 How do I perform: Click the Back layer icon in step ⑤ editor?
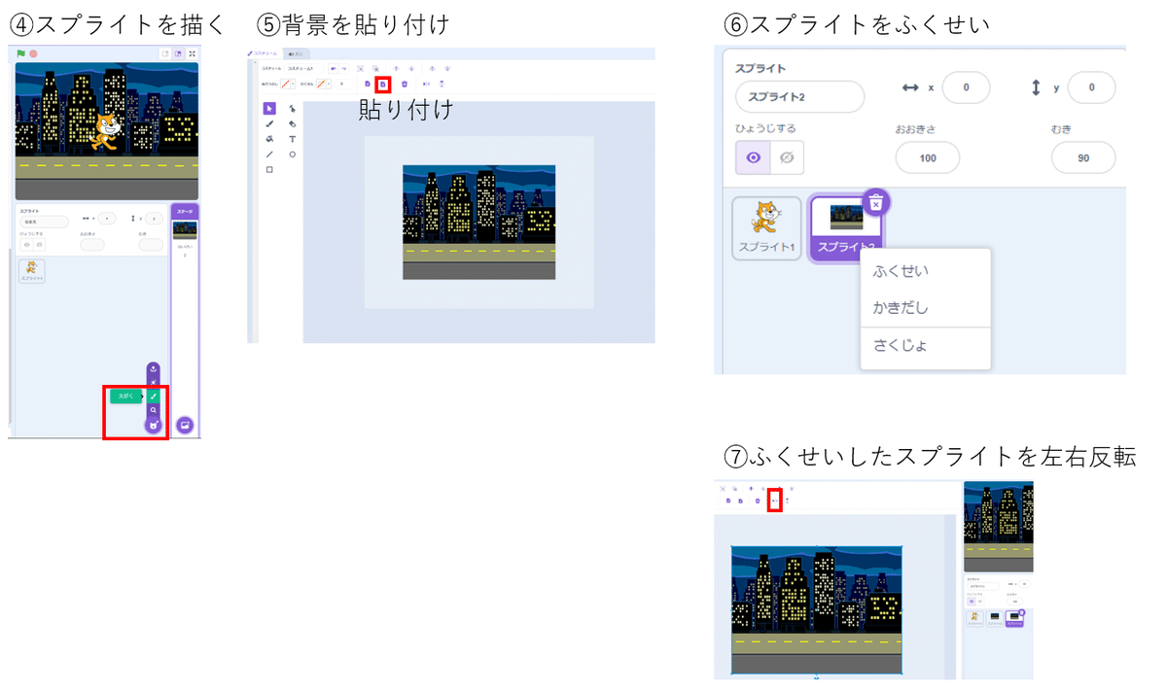[447, 69]
